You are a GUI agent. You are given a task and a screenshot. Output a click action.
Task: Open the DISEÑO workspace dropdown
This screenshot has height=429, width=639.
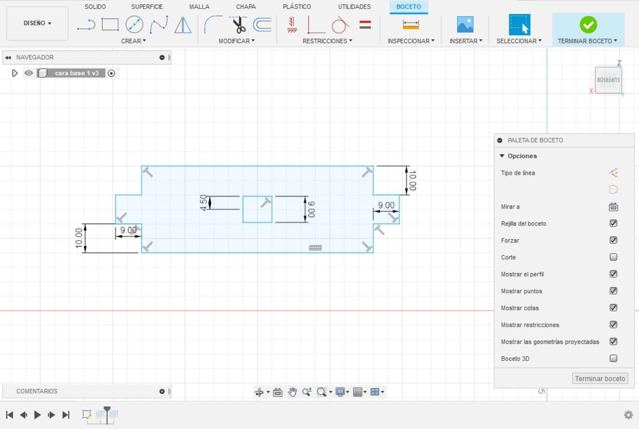coord(37,23)
